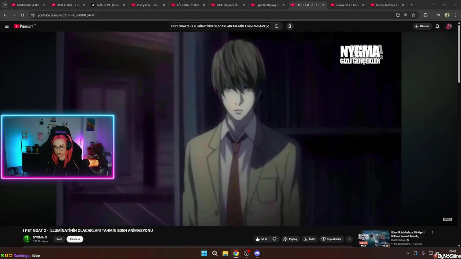This screenshot has height=259, width=461.
Task: Click the Paylaş share button
Action: click(290, 239)
